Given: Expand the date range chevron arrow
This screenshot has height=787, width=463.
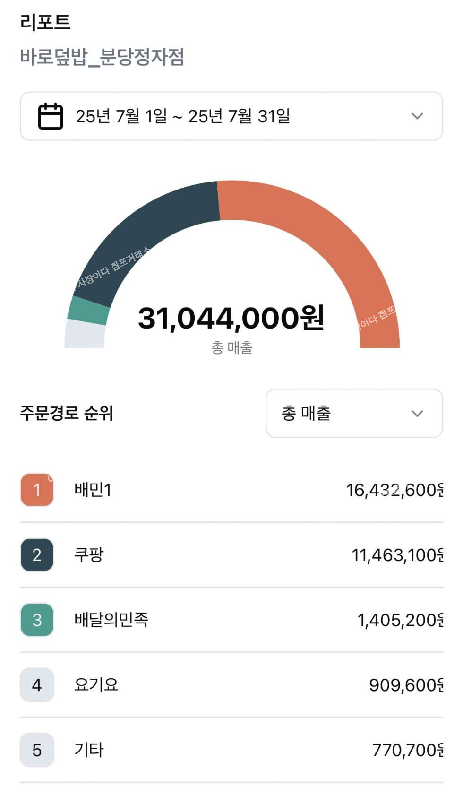Looking at the screenshot, I should click(x=417, y=116).
